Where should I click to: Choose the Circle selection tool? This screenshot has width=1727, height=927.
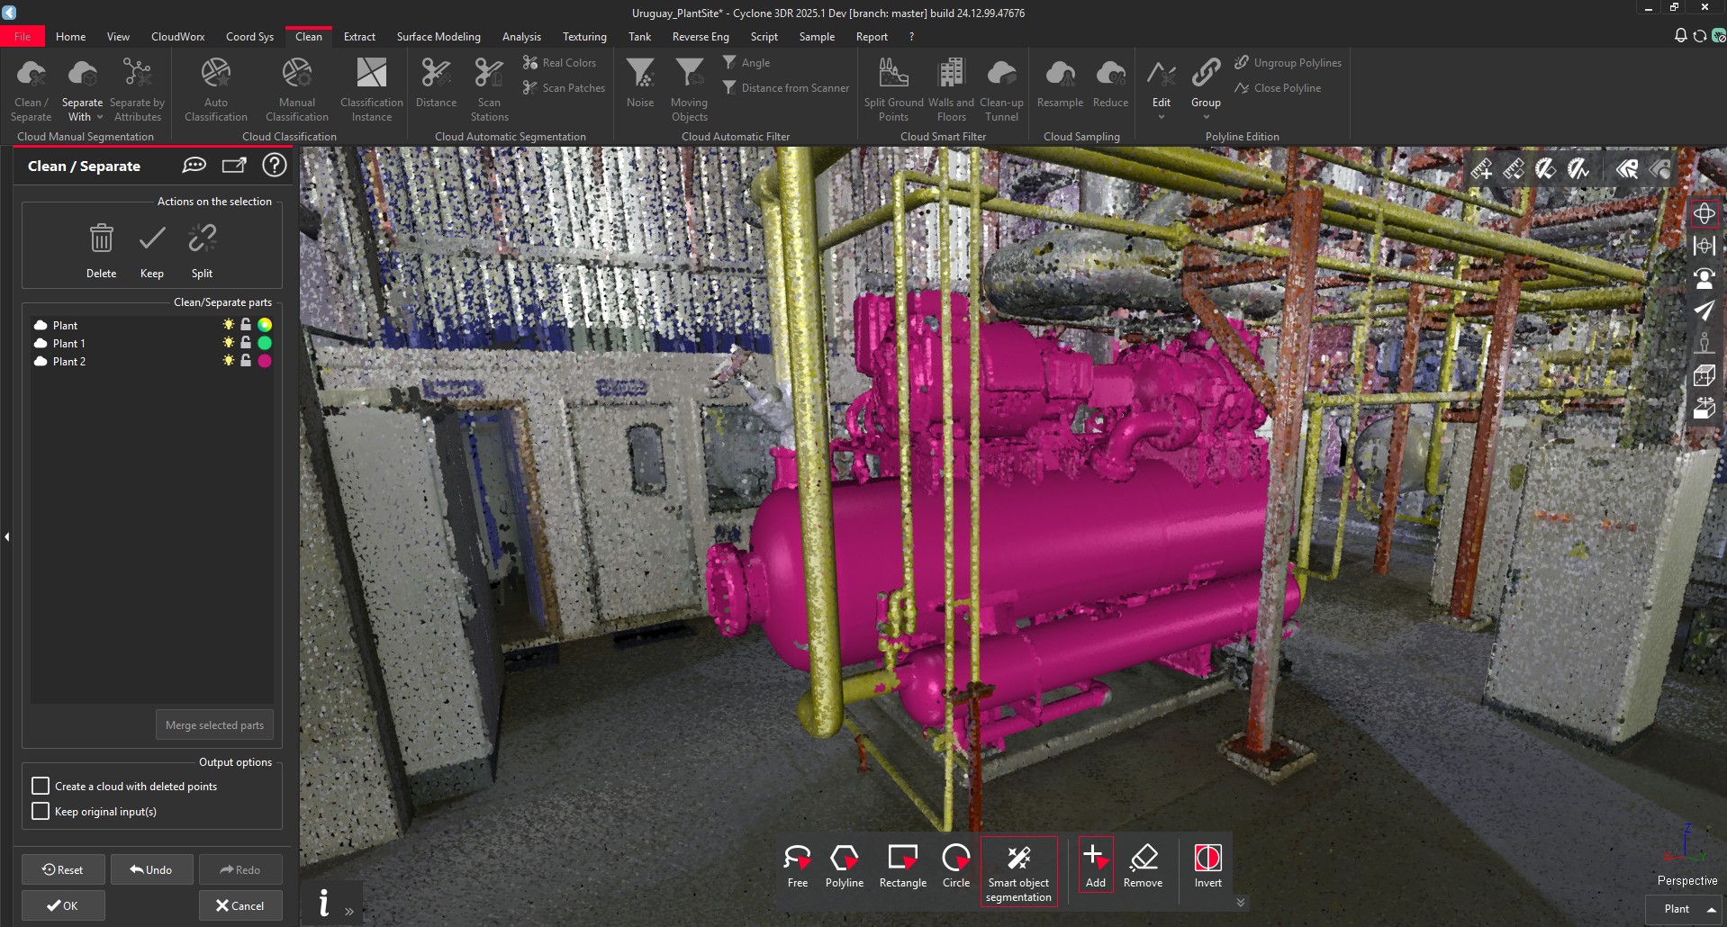click(955, 865)
